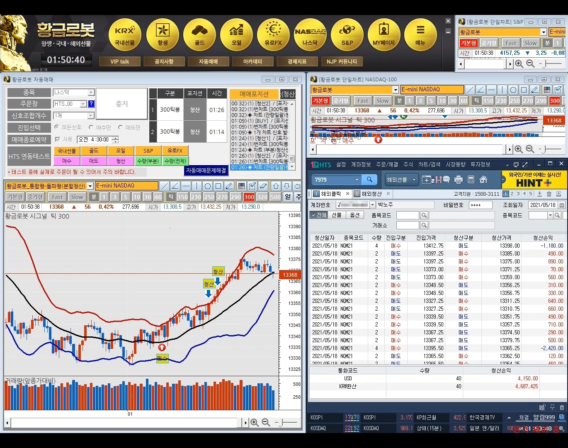Screen dimensions: 568x448
Task: Toggle 전체 filter in HTS window
Action: [318, 215]
